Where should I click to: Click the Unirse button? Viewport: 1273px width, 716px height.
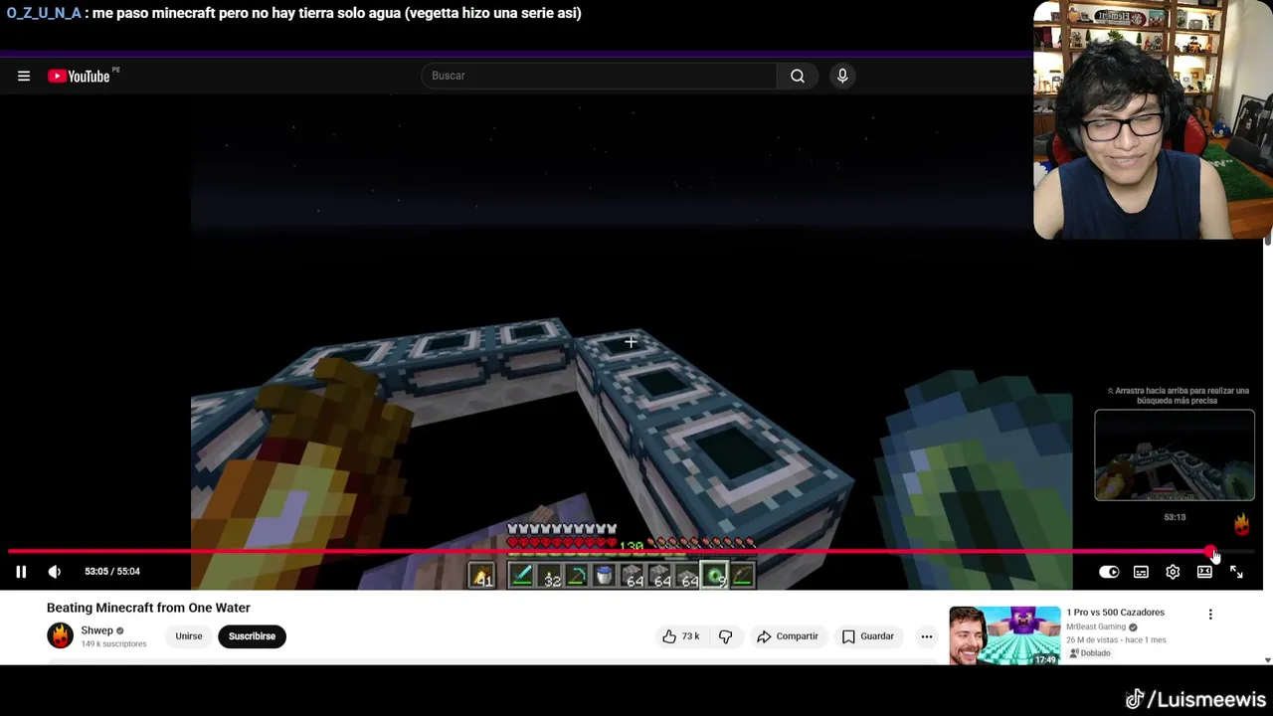[189, 636]
